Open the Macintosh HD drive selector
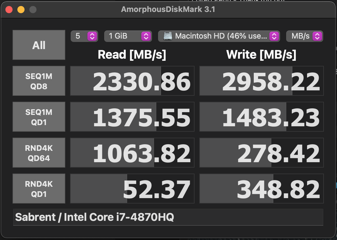This screenshot has width=337, height=240. [x=218, y=36]
